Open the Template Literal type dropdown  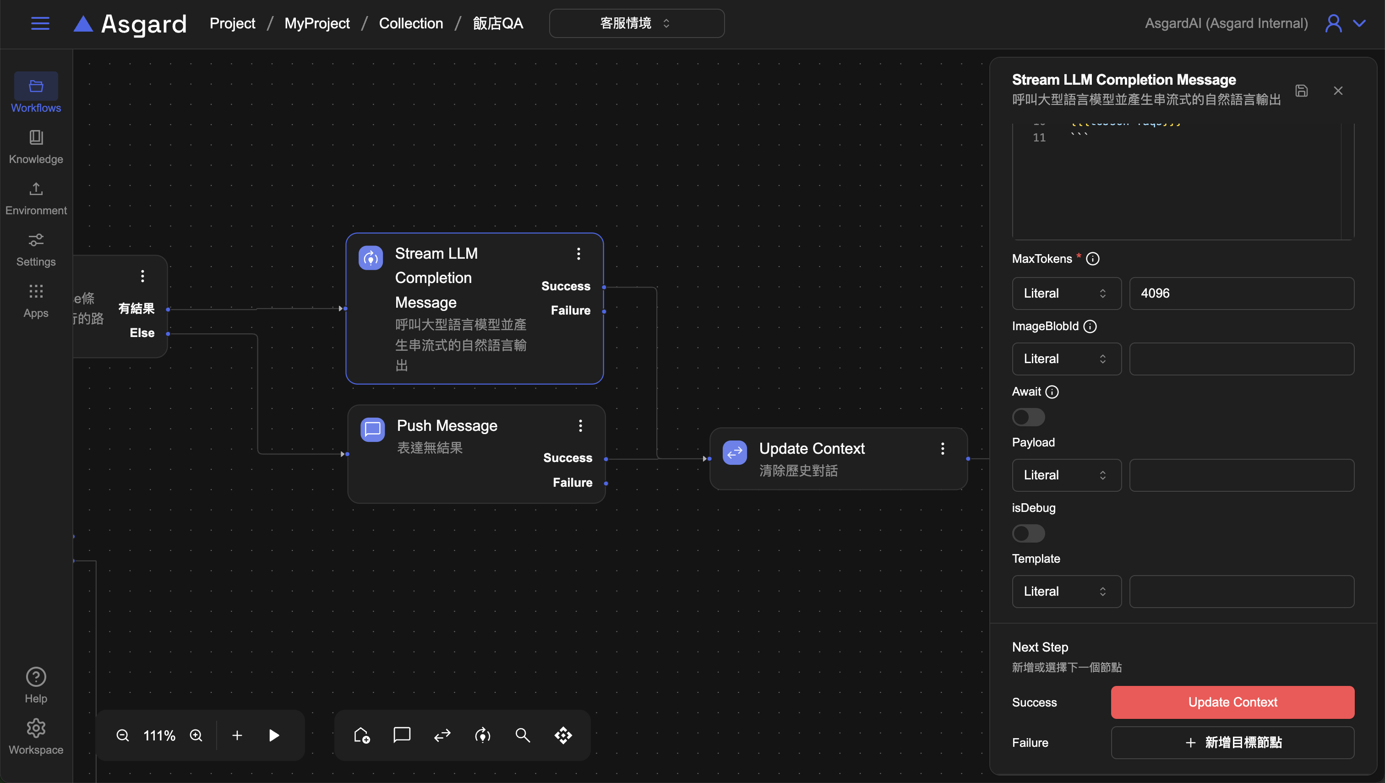(1066, 591)
